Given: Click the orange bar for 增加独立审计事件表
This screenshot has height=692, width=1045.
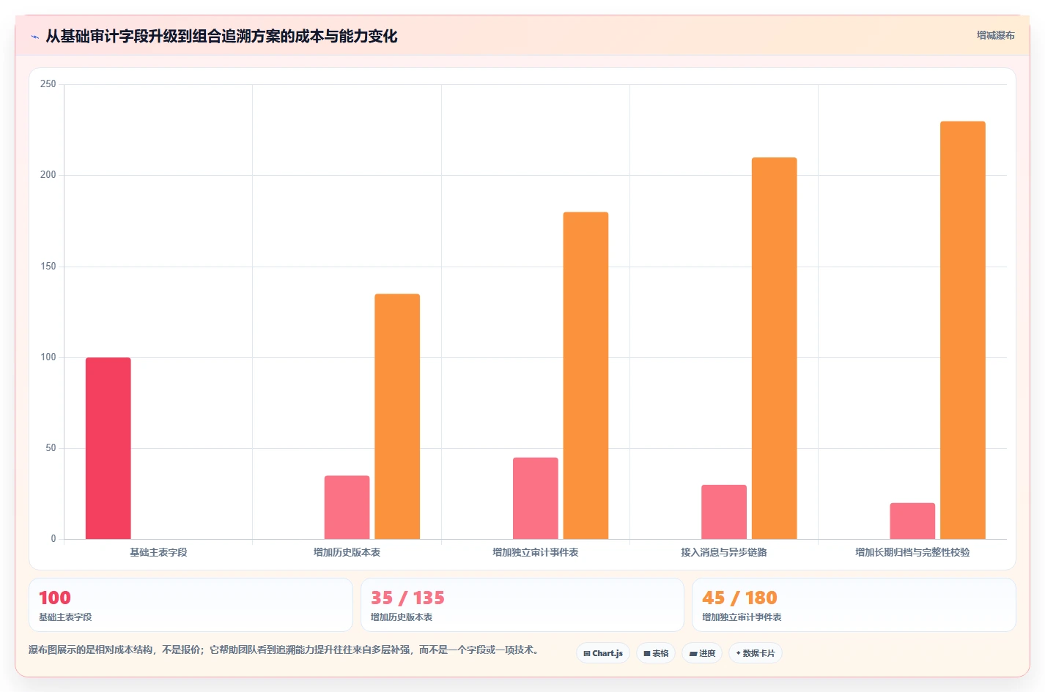Looking at the screenshot, I should (586, 376).
